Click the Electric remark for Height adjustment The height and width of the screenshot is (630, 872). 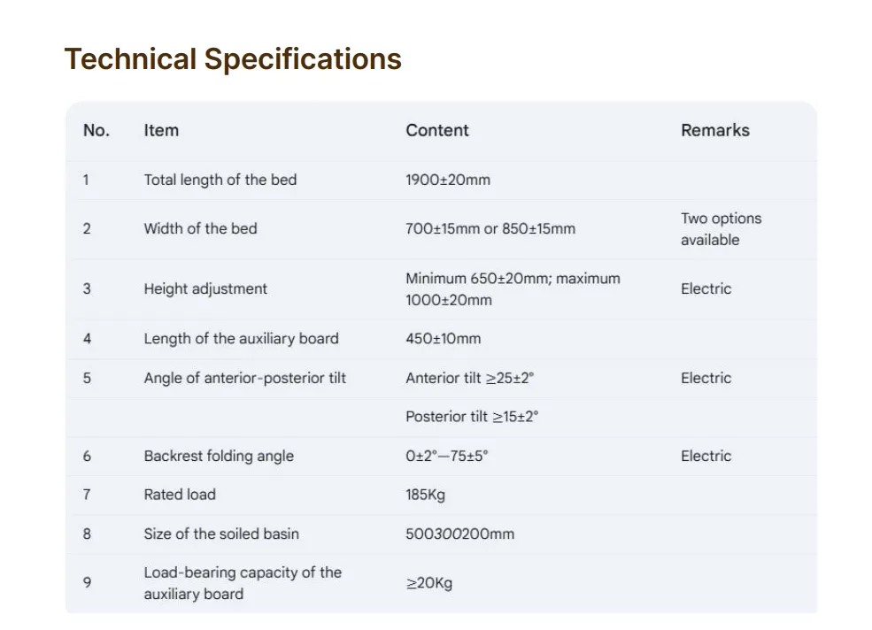point(706,288)
